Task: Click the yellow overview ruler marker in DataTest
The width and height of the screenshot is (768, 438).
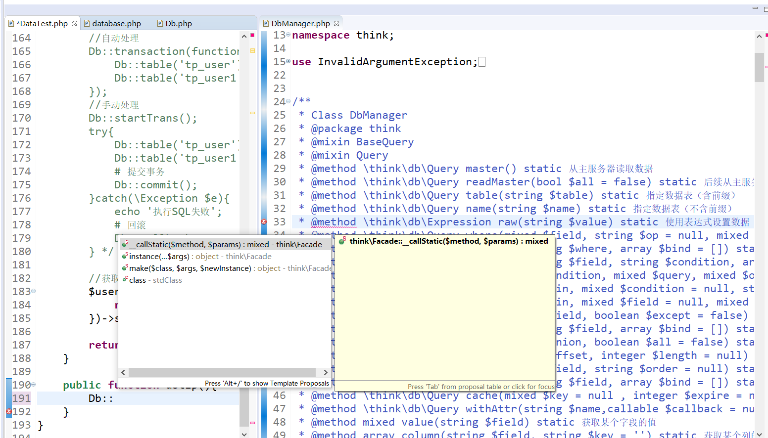Action: tap(252, 50)
